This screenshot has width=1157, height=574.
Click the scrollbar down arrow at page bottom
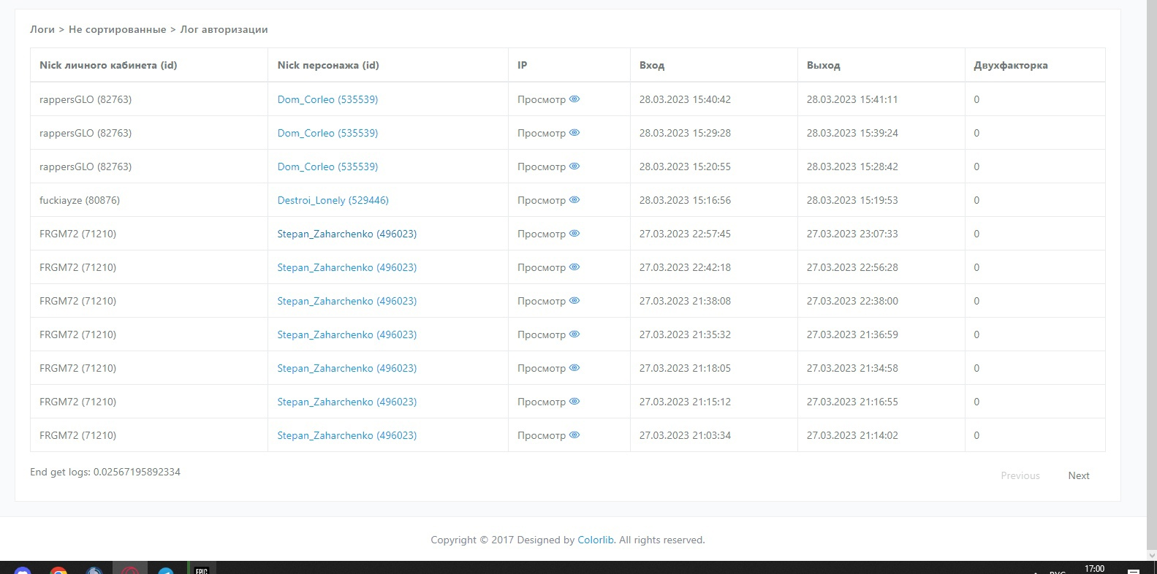coord(1151,555)
